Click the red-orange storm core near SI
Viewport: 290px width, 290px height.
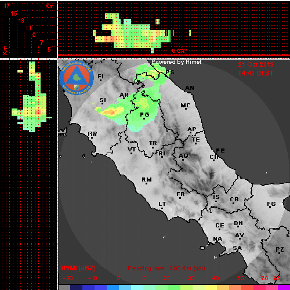click(x=111, y=112)
